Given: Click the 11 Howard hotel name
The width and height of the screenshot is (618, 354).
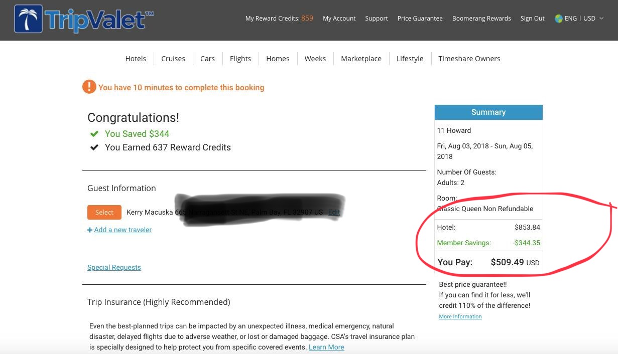Looking at the screenshot, I should click(x=454, y=130).
